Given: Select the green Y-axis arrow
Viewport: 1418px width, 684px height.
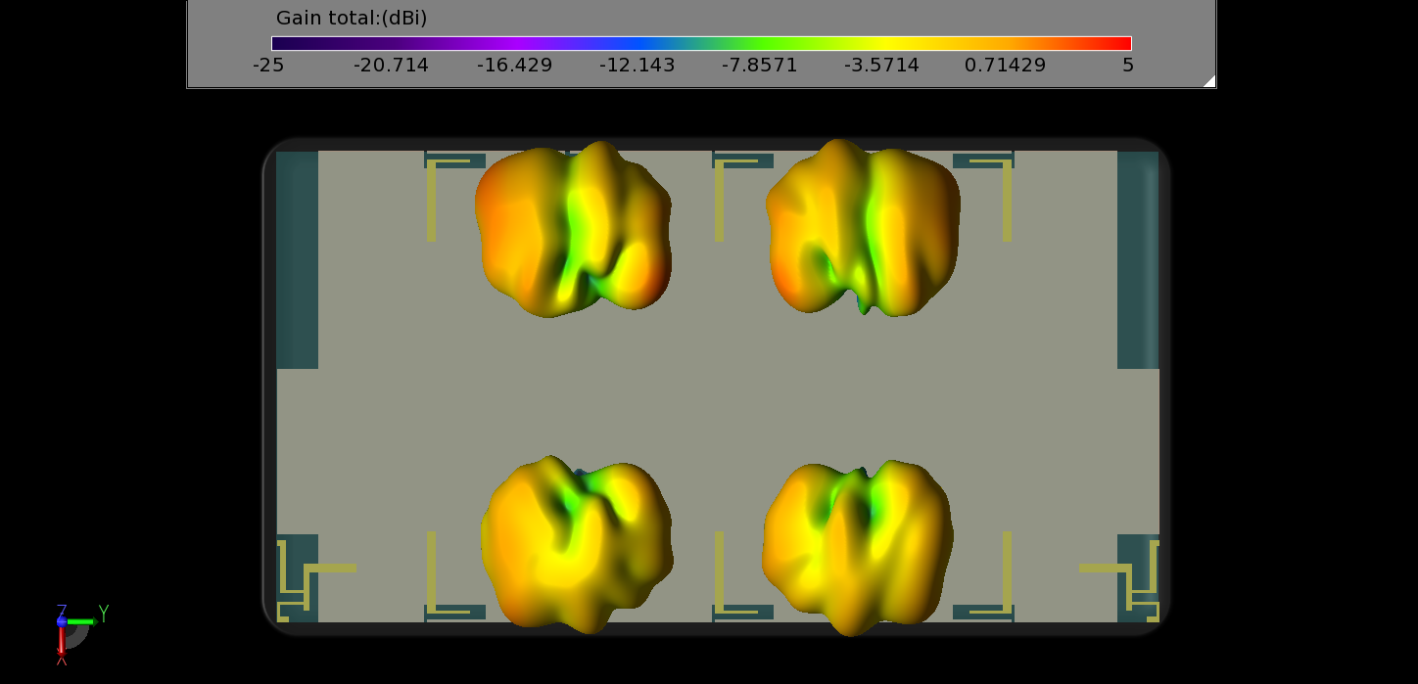Looking at the screenshot, I should click(81, 621).
